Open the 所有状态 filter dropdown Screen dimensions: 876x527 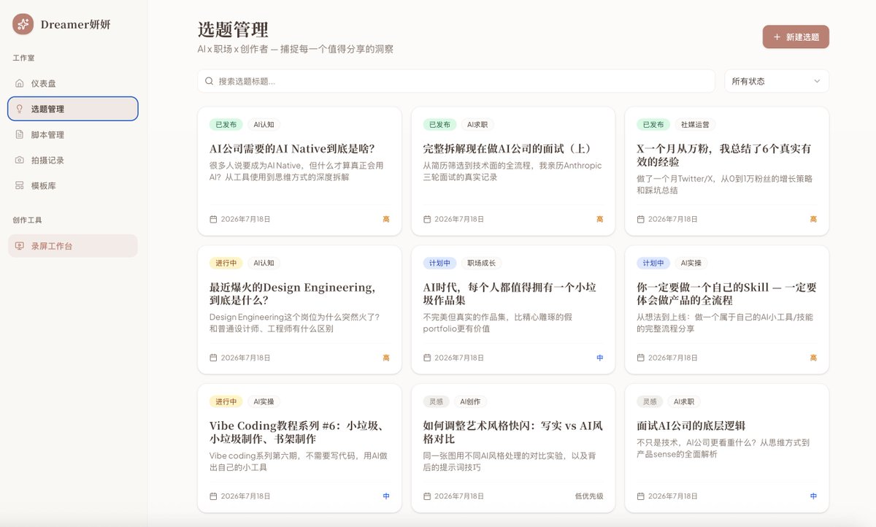(x=776, y=81)
